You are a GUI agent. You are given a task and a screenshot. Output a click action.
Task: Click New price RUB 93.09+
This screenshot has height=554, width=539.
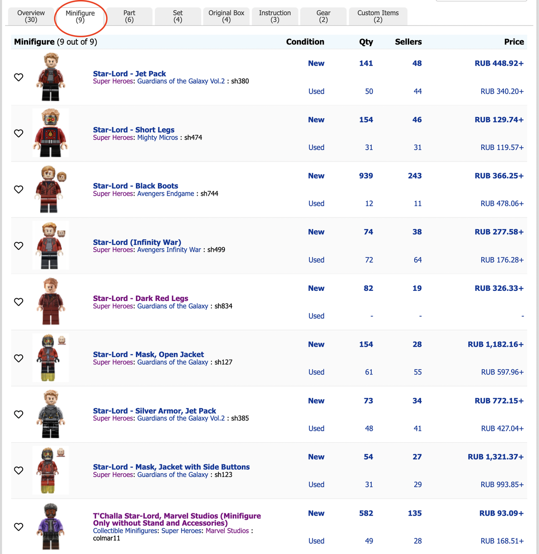502,513
